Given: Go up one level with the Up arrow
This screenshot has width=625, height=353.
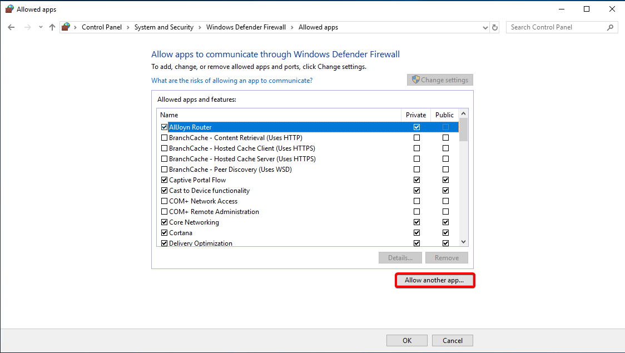Looking at the screenshot, I should (52, 27).
